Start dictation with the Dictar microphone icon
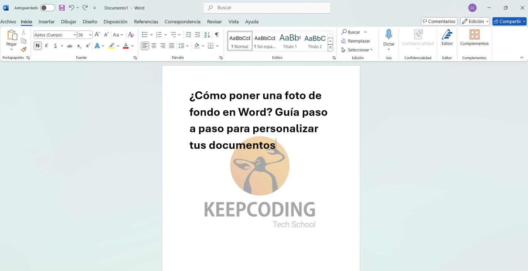Image resolution: width=528 pixels, height=271 pixels. pyautogui.click(x=388, y=35)
